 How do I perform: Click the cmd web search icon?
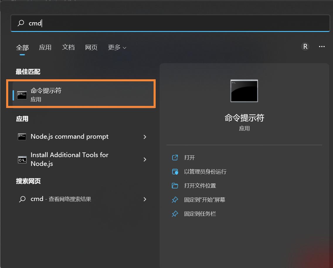pos(22,199)
